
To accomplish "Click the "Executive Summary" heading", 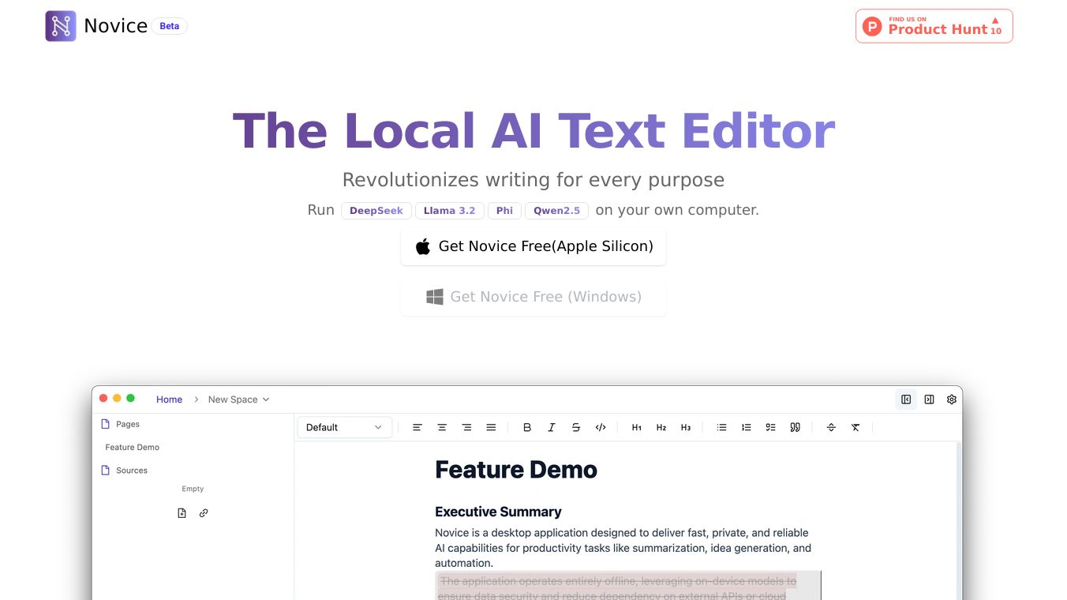I will [x=498, y=512].
